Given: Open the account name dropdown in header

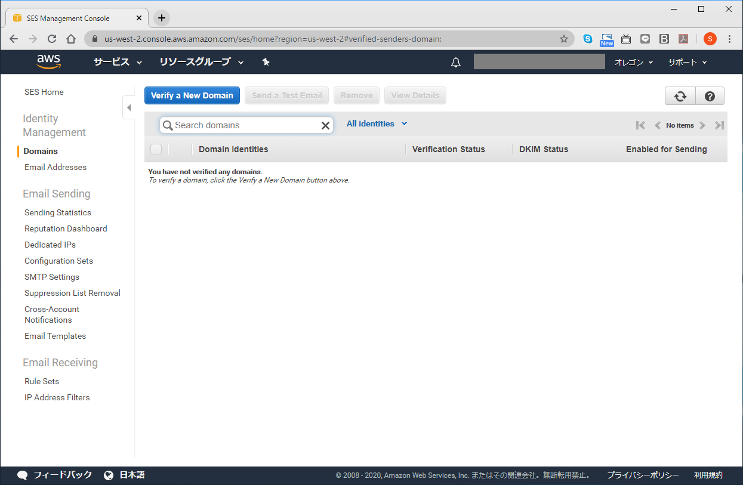Looking at the screenshot, I should pyautogui.click(x=539, y=61).
